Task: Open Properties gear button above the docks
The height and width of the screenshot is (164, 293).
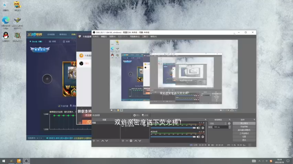Action: (x=136, y=115)
